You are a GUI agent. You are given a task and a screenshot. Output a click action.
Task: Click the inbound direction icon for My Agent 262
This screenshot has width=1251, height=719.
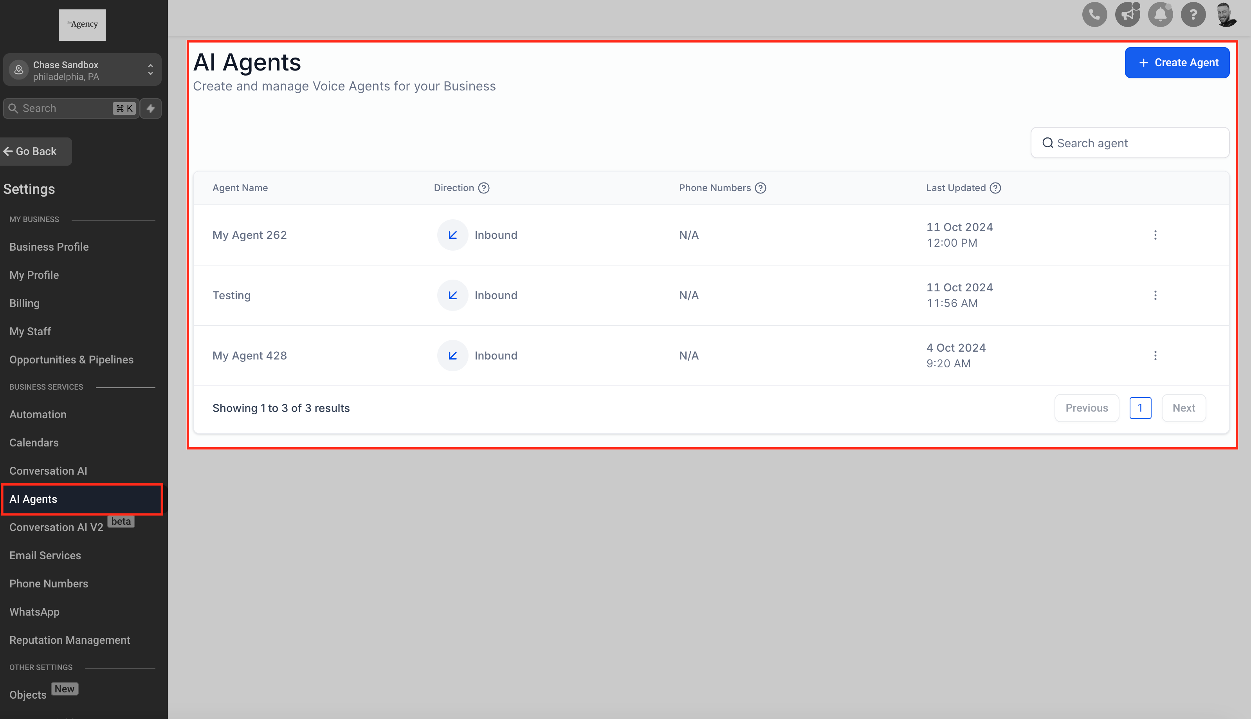tap(453, 235)
